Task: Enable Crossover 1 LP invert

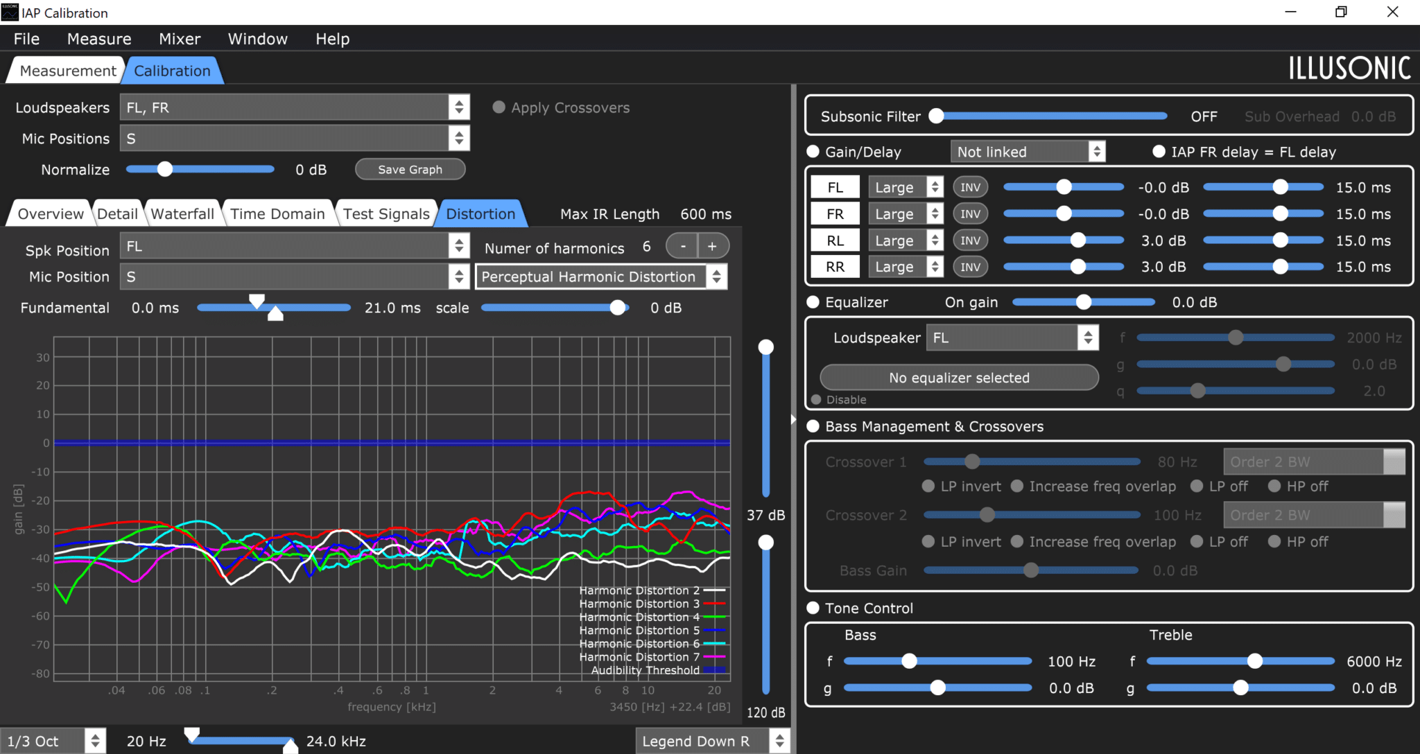Action: 928,486
